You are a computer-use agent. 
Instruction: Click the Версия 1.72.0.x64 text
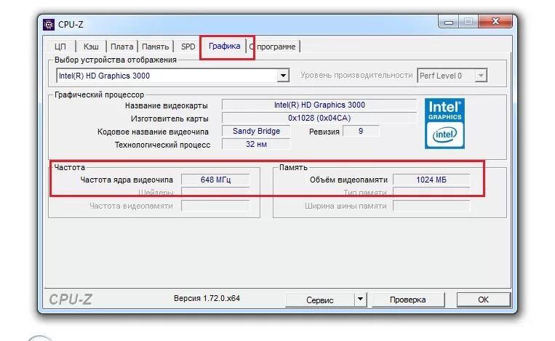coord(207,298)
